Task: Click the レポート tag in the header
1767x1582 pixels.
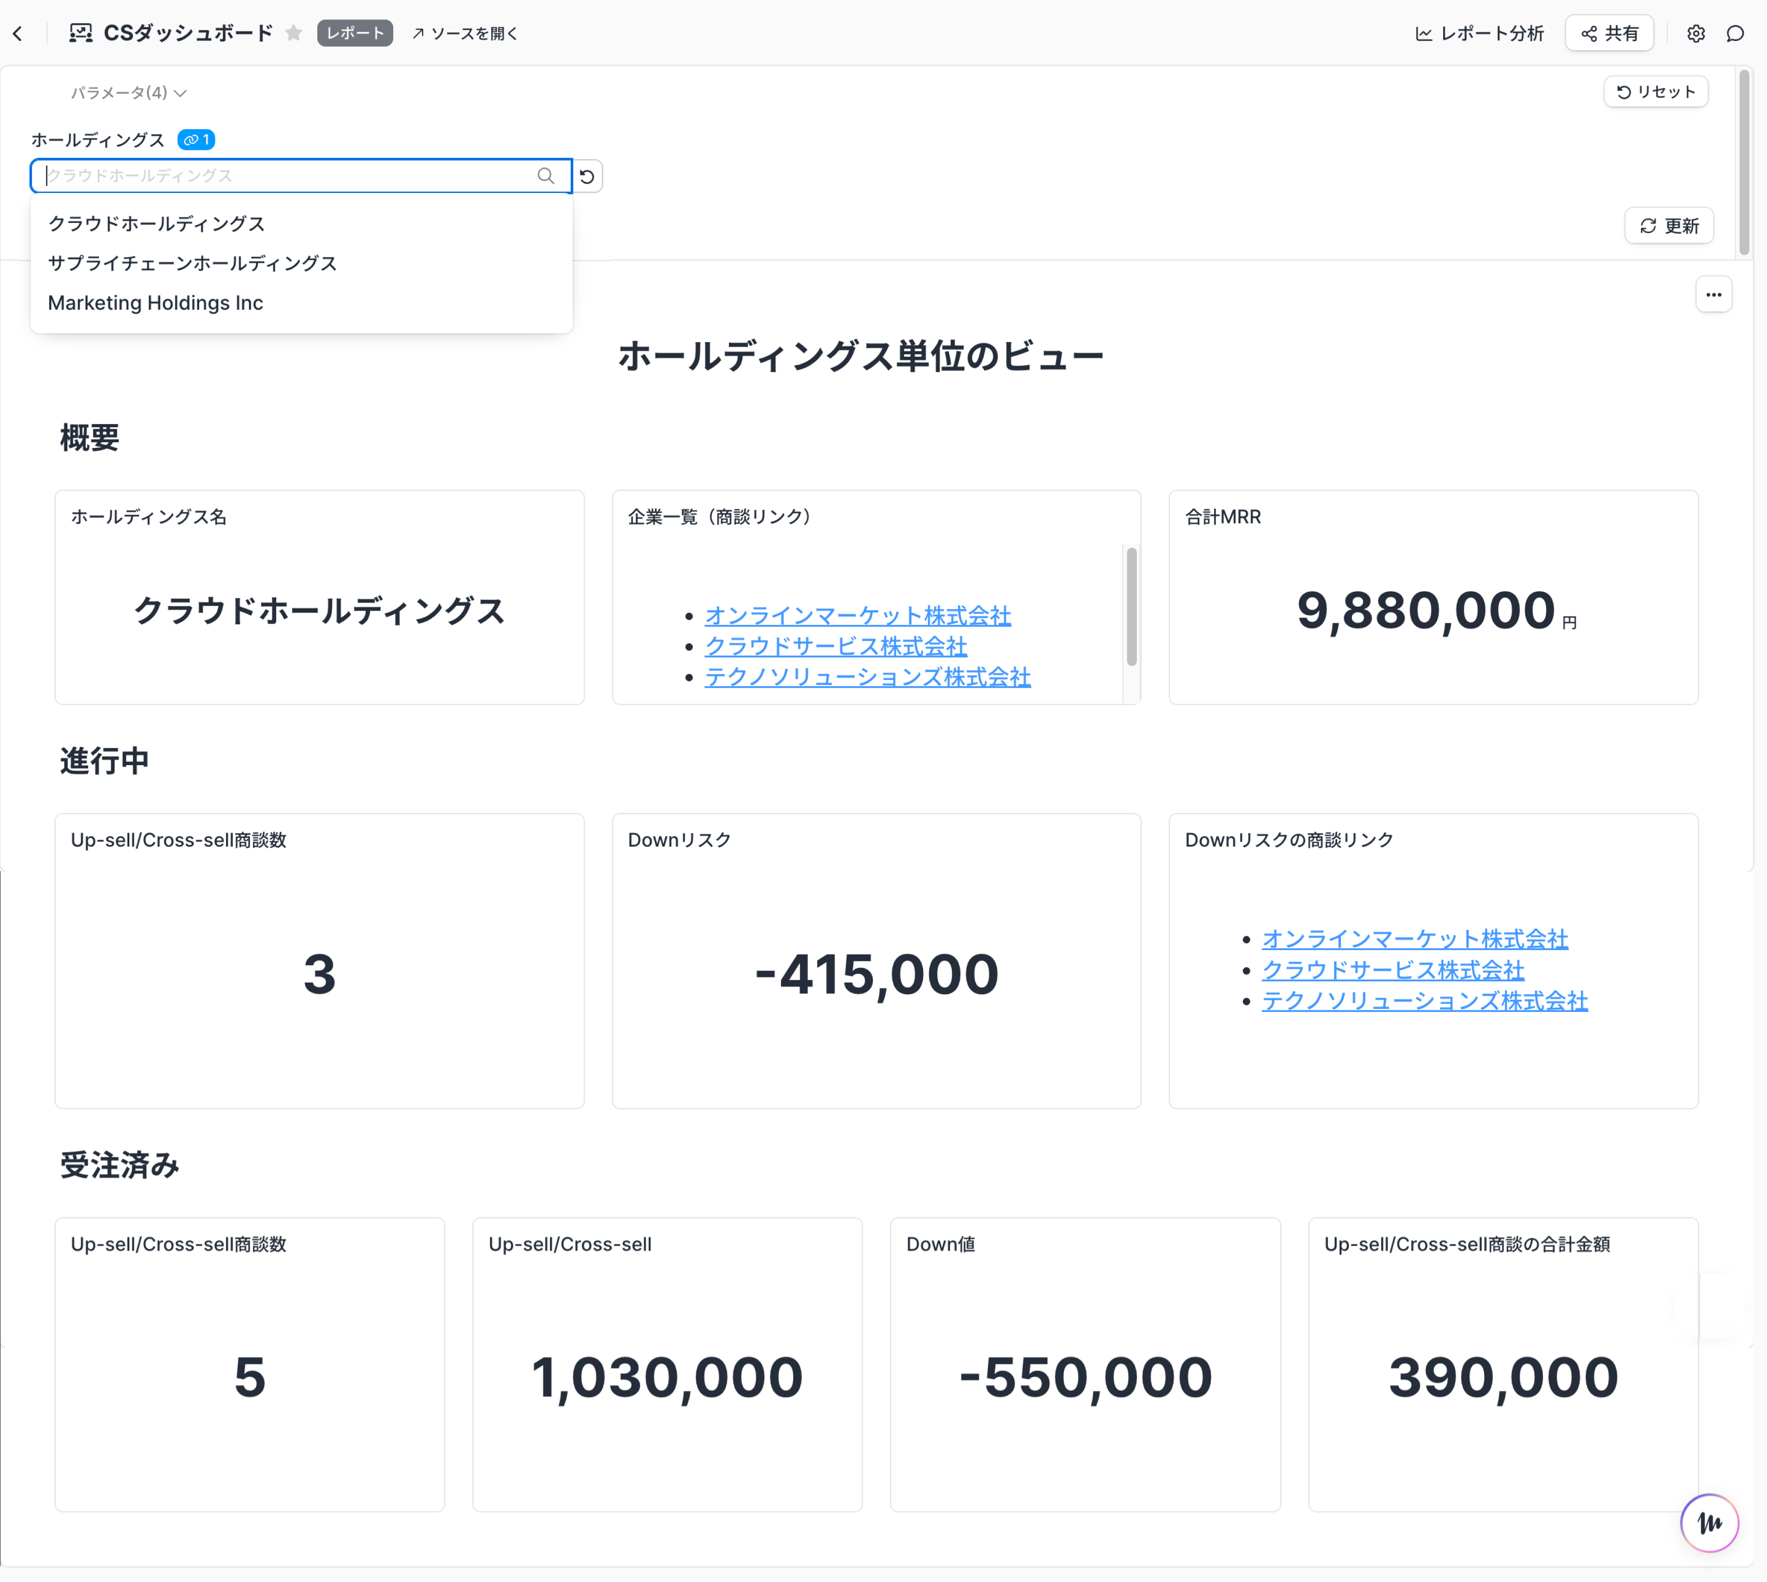Action: coord(355,33)
